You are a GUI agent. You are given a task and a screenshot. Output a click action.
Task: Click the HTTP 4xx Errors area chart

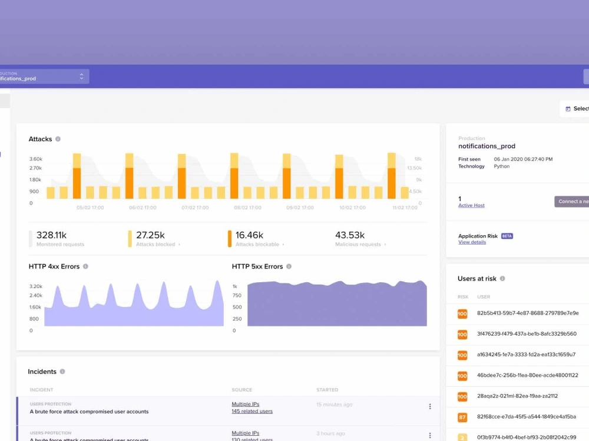tap(134, 303)
